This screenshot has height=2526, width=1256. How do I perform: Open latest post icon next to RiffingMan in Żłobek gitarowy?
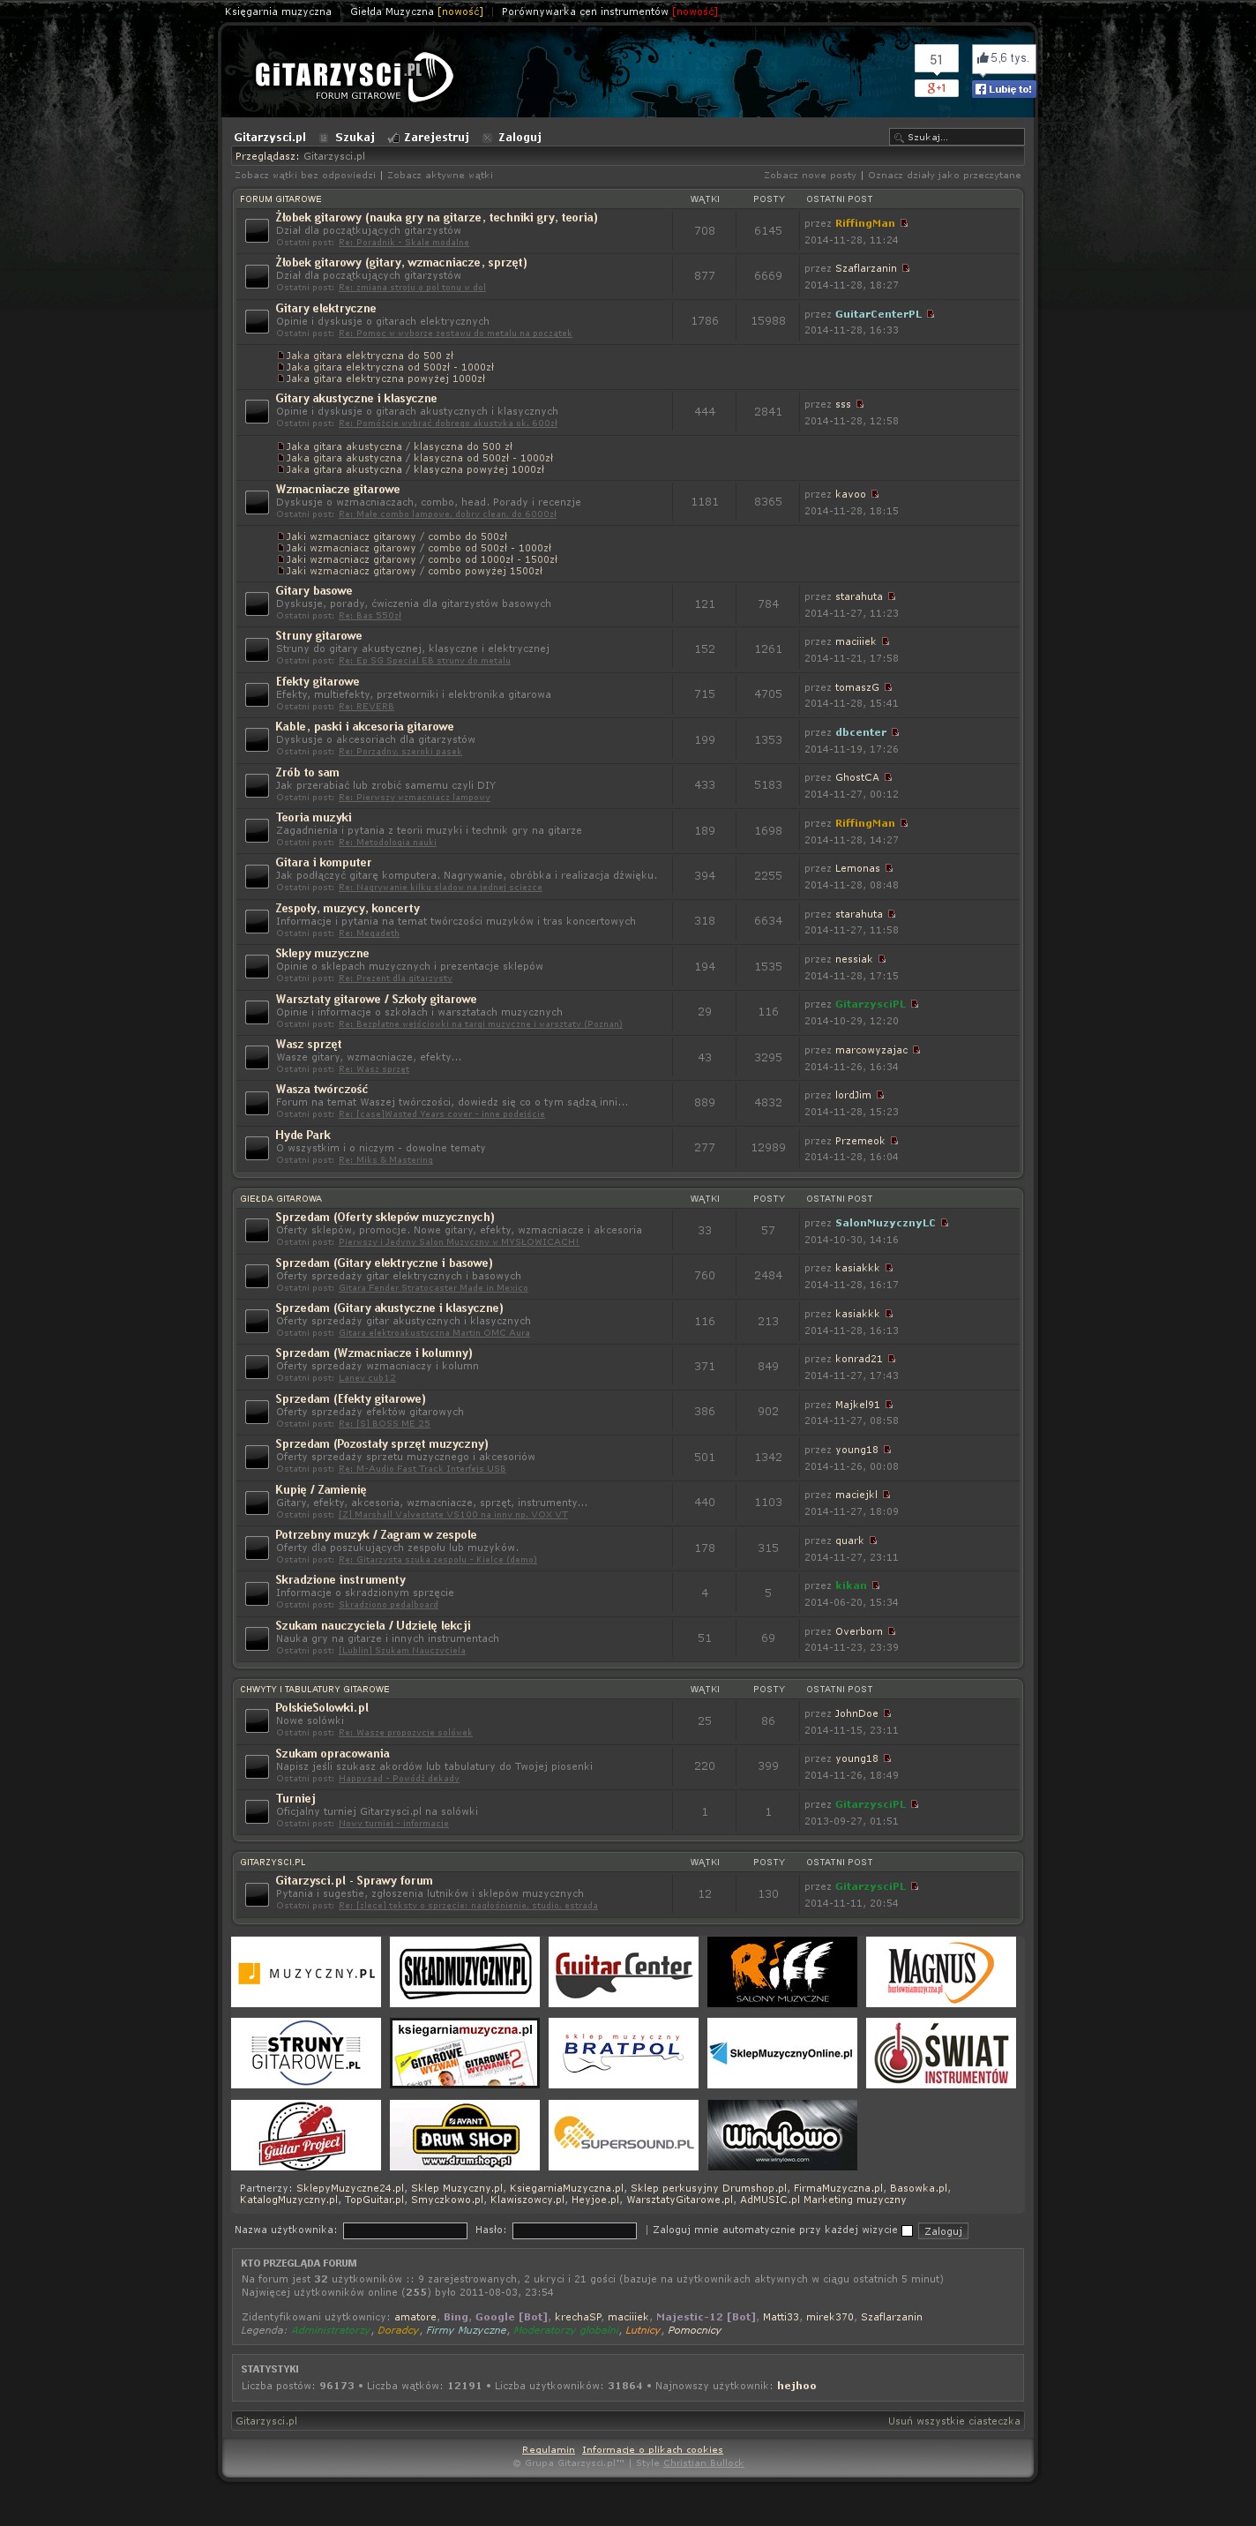tap(904, 223)
